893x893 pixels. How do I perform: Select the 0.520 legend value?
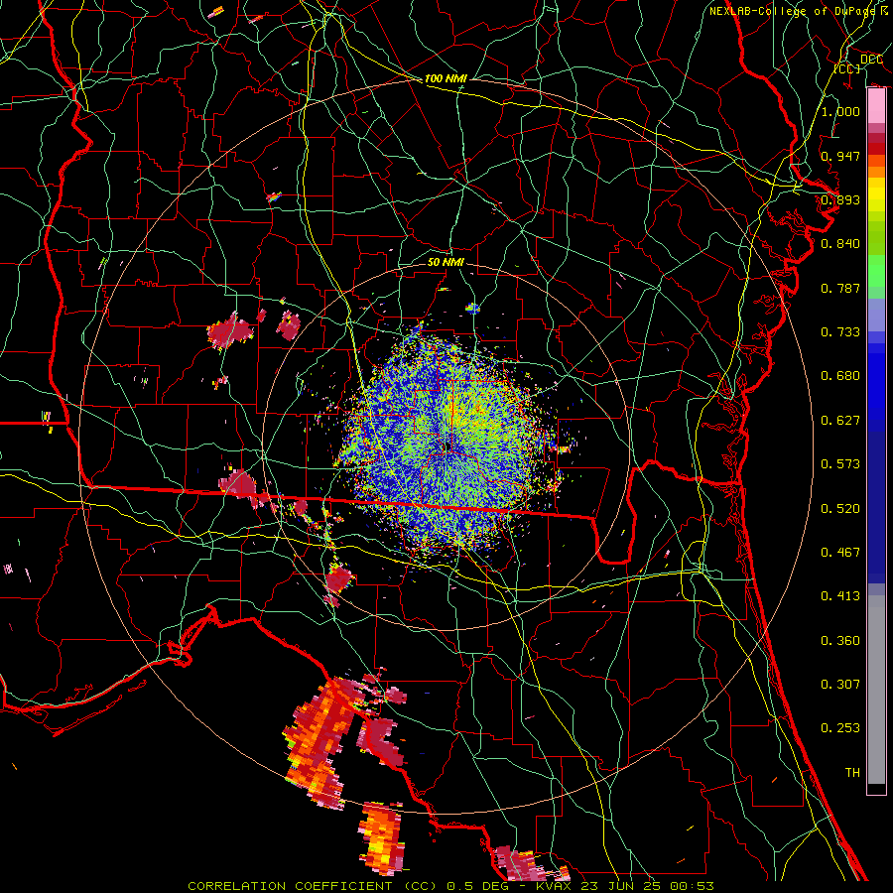click(x=840, y=509)
